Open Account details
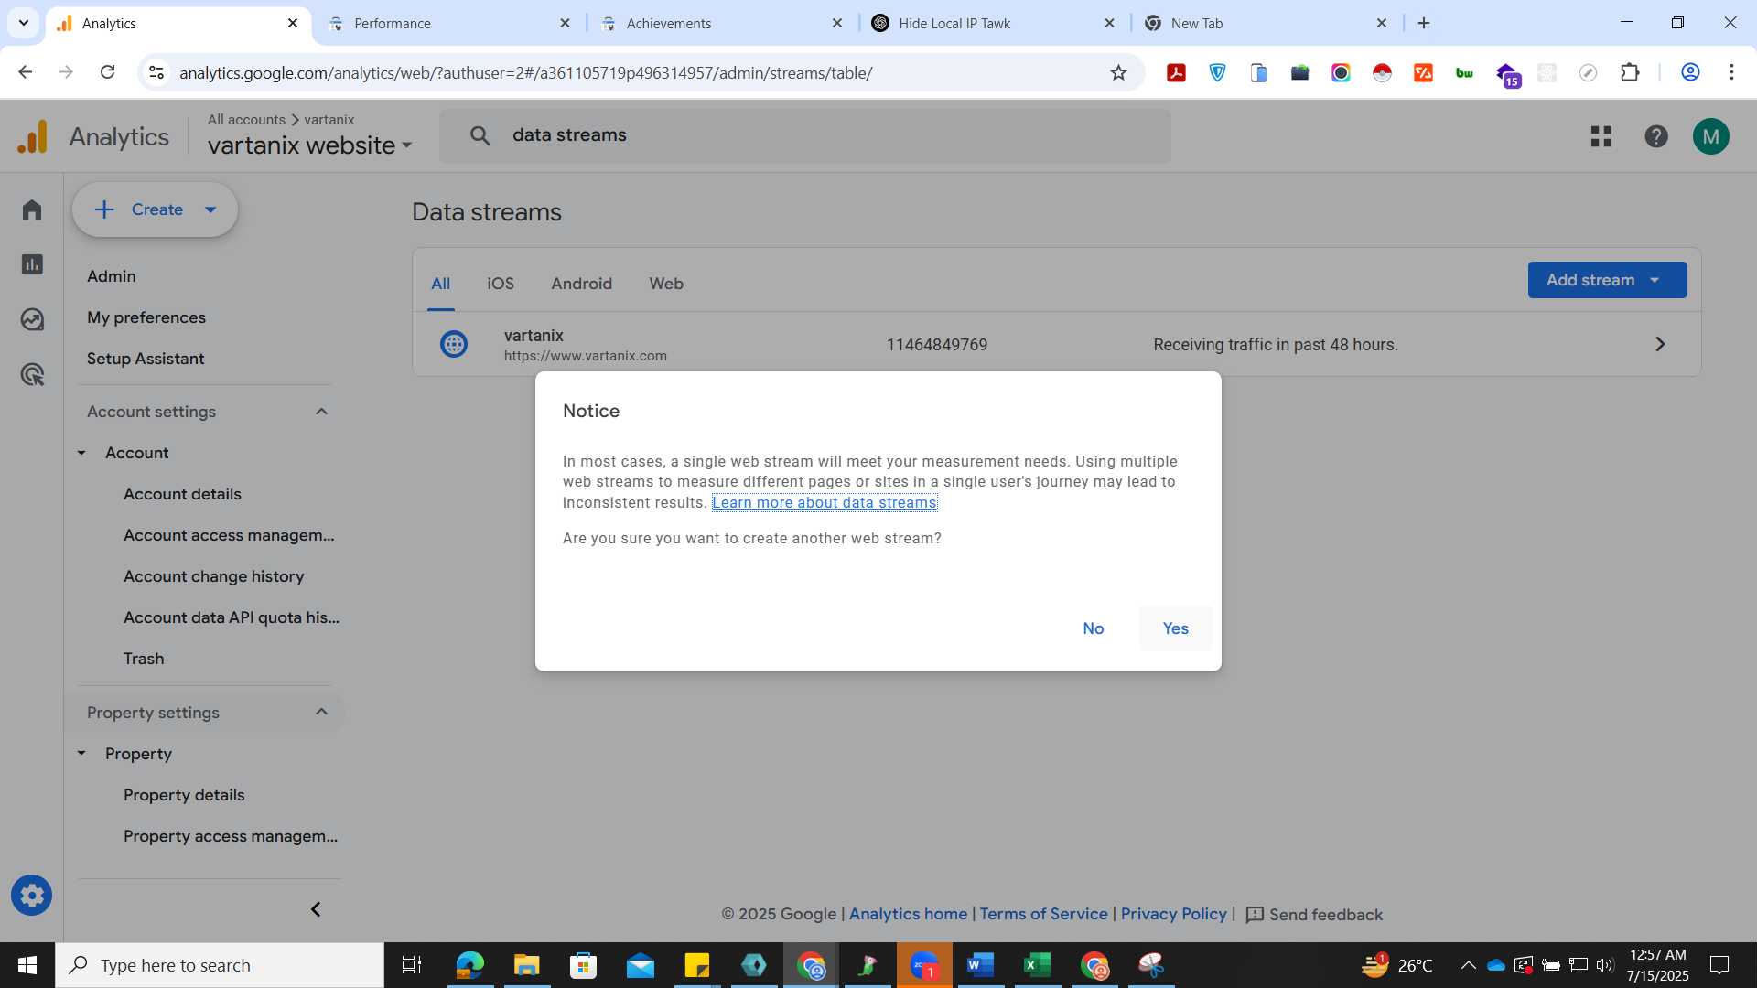The height and width of the screenshot is (988, 1757). click(182, 494)
